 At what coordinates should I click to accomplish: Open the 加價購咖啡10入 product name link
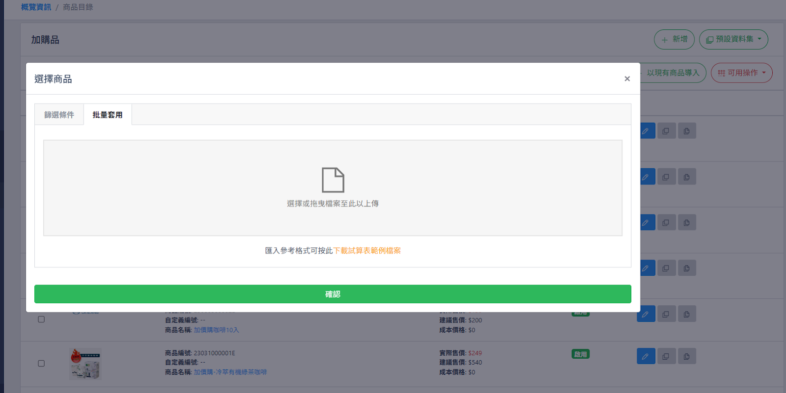pyautogui.click(x=216, y=330)
